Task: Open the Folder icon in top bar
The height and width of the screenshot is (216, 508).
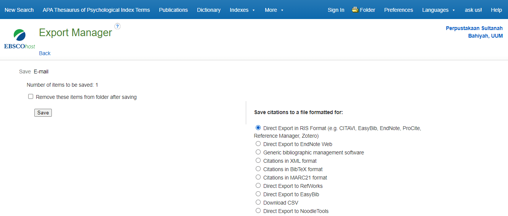Action: point(355,10)
